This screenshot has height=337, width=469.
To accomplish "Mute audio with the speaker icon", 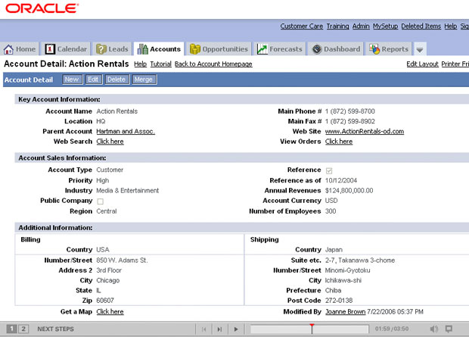I will (x=434, y=329).
